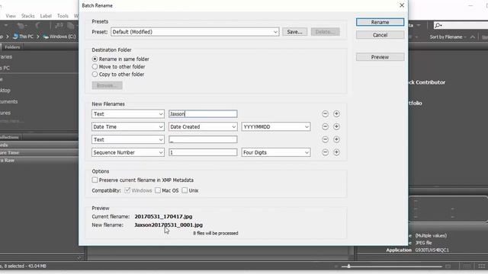Select Rename in same folder option

95,59
